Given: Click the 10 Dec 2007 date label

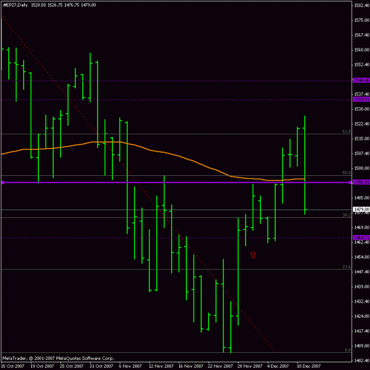Looking at the screenshot, I should [308, 366].
